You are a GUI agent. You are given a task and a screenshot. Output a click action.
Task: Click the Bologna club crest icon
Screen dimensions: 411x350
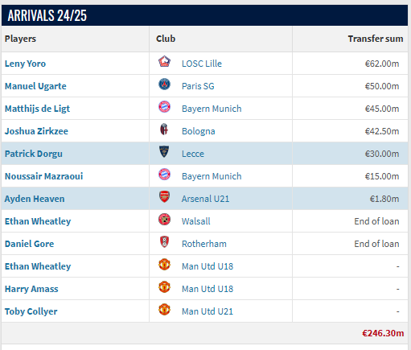click(164, 130)
